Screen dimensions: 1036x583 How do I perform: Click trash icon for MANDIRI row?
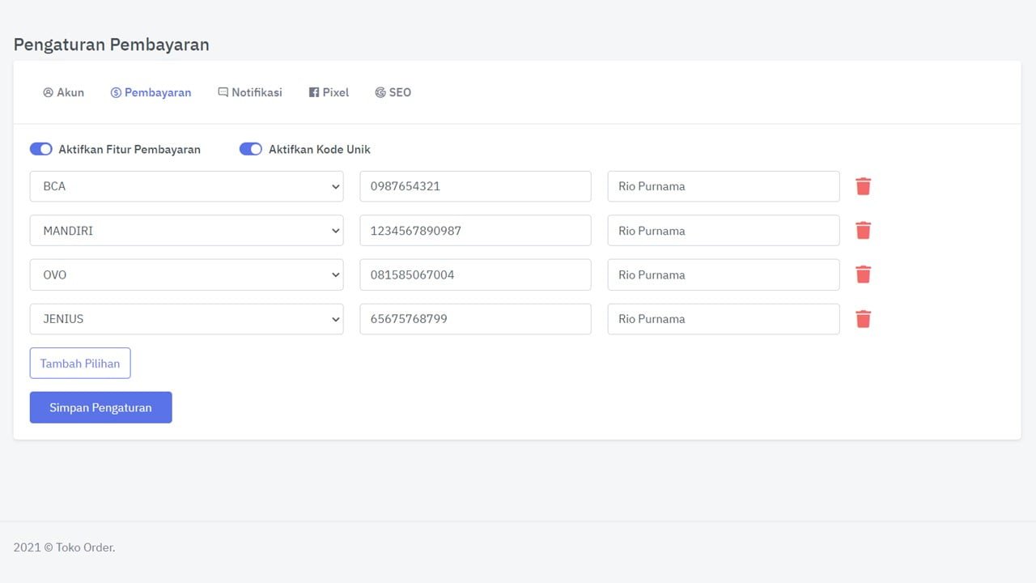pos(863,231)
